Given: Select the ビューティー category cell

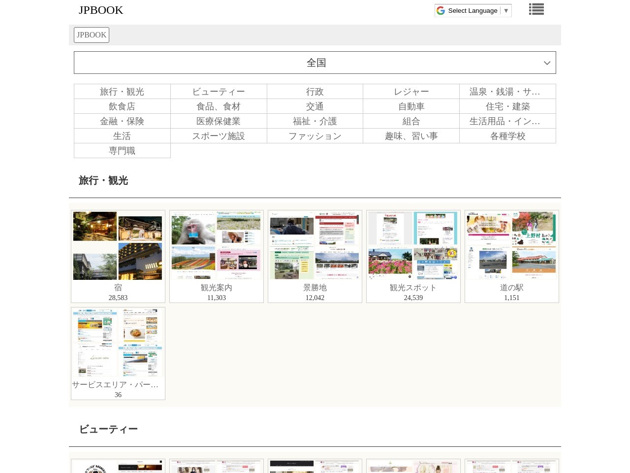Looking at the screenshot, I should (219, 92).
